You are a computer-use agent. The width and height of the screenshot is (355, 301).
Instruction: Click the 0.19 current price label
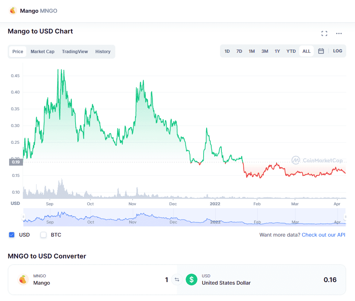click(x=16, y=162)
